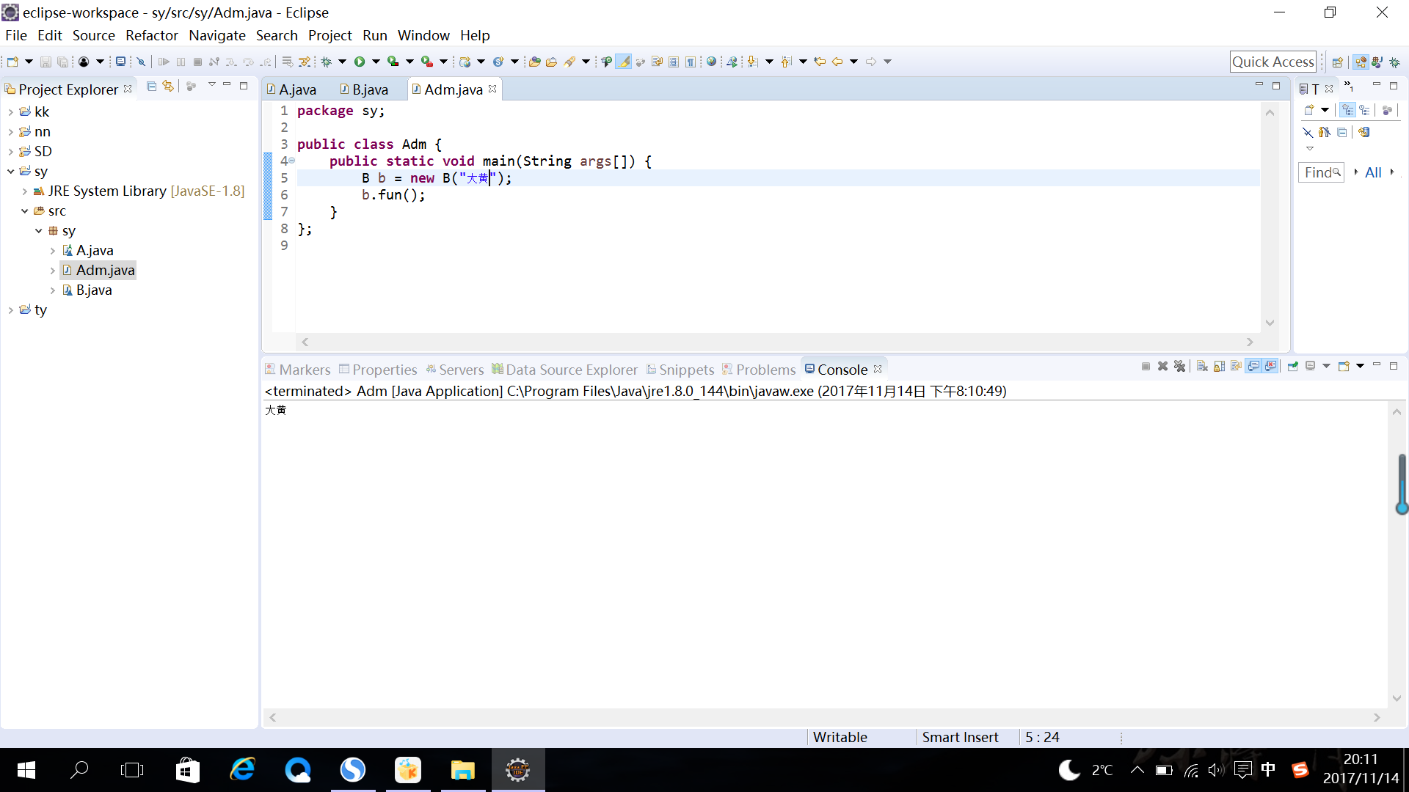The image size is (1409, 792).
Task: Toggle Show Console on Standard Error change
Action: 1270,366
